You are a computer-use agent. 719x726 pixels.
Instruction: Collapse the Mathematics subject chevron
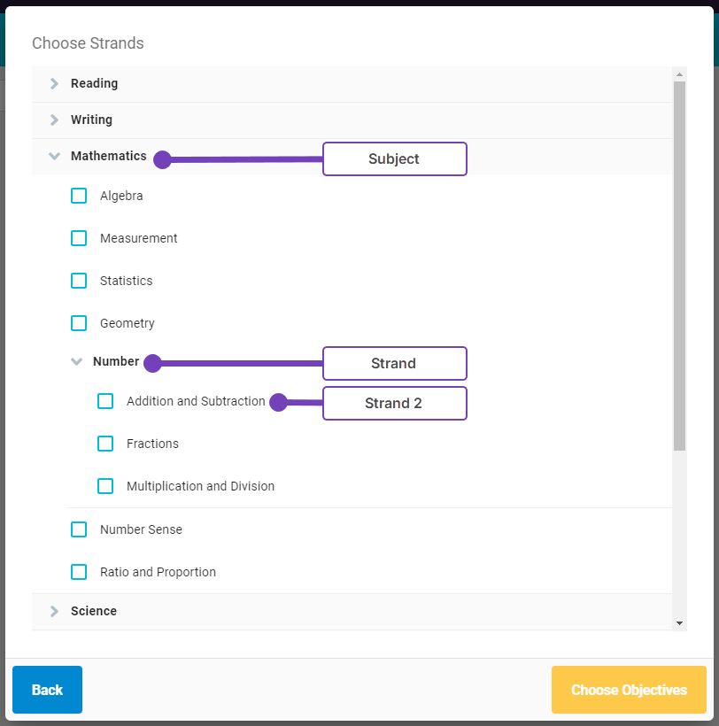(54, 156)
